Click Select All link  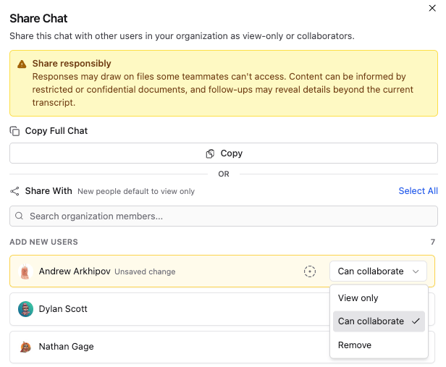click(x=418, y=191)
